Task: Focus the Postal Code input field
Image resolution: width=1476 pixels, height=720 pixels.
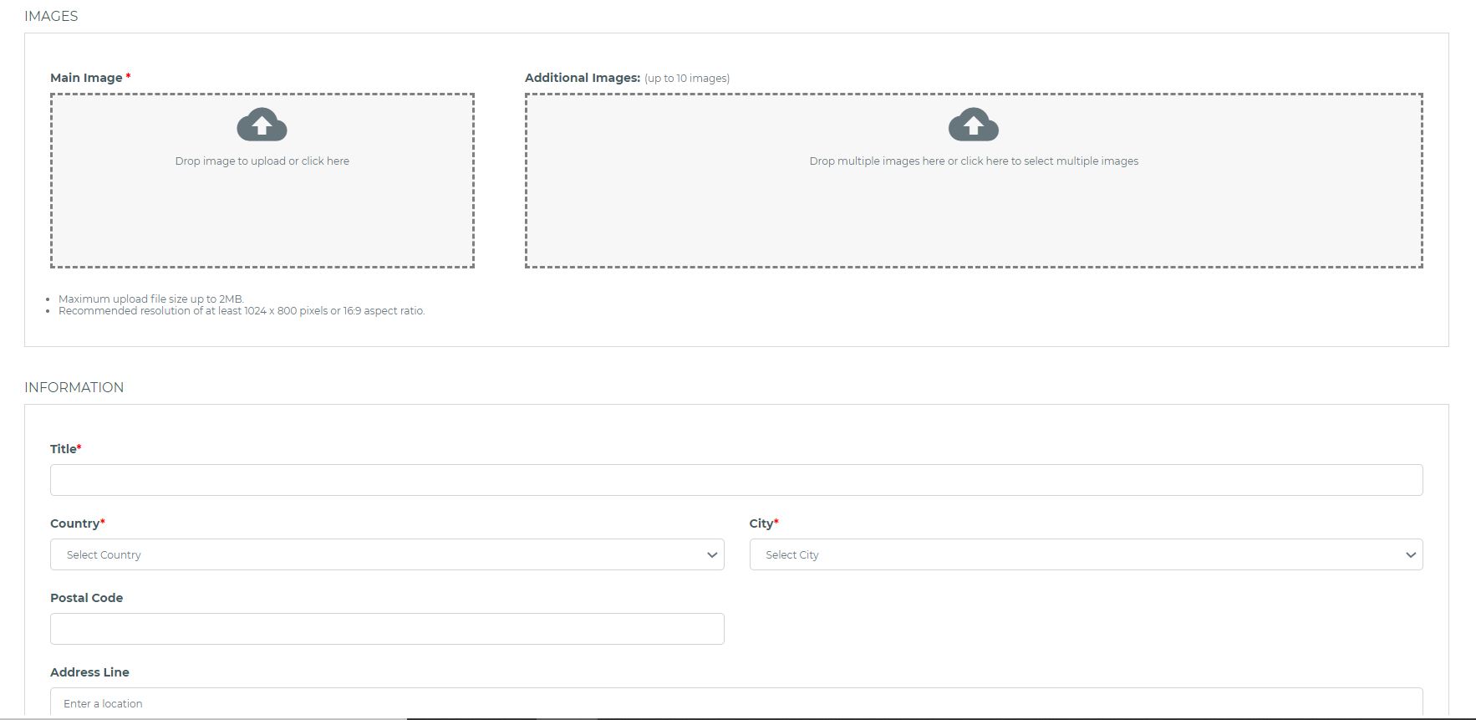Action: pos(387,629)
